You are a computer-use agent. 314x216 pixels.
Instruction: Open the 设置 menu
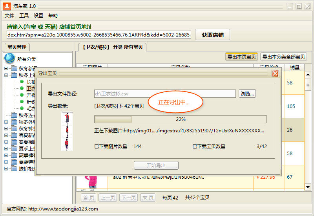click(38, 15)
